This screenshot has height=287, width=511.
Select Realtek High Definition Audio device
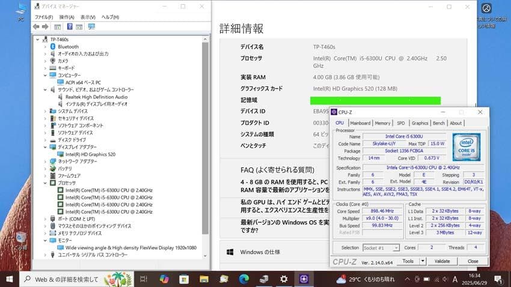pyautogui.click(x=96, y=97)
